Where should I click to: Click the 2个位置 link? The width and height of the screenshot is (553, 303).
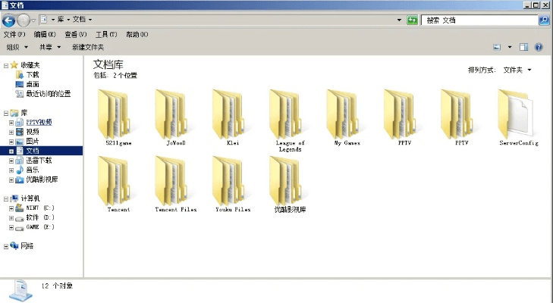(125, 76)
